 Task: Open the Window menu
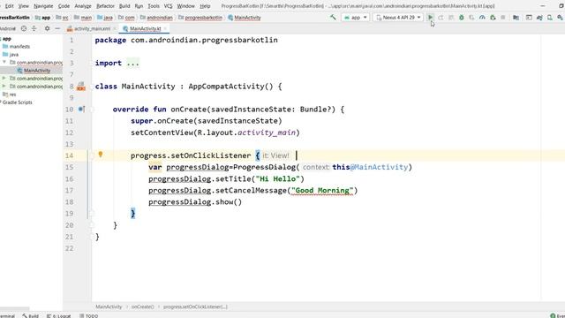tap(185, 6)
